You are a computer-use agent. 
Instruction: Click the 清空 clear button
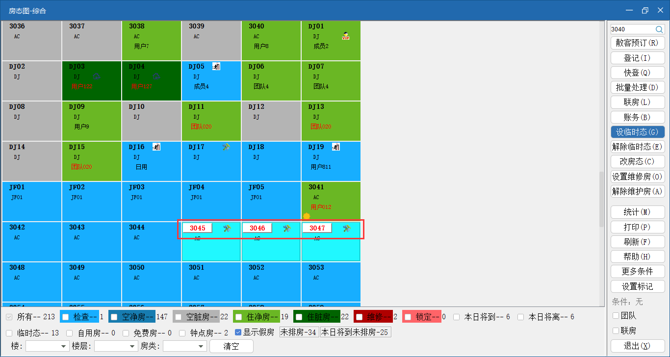232,346
